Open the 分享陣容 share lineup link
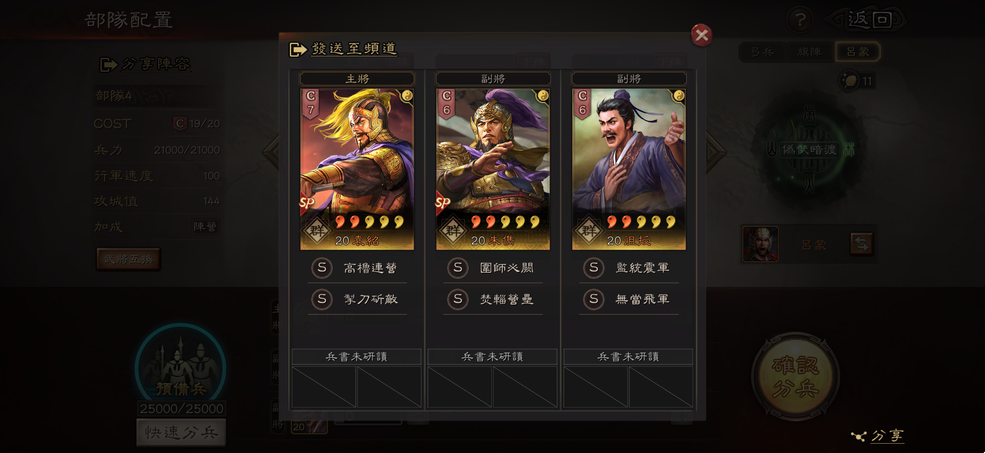 pyautogui.click(x=145, y=64)
